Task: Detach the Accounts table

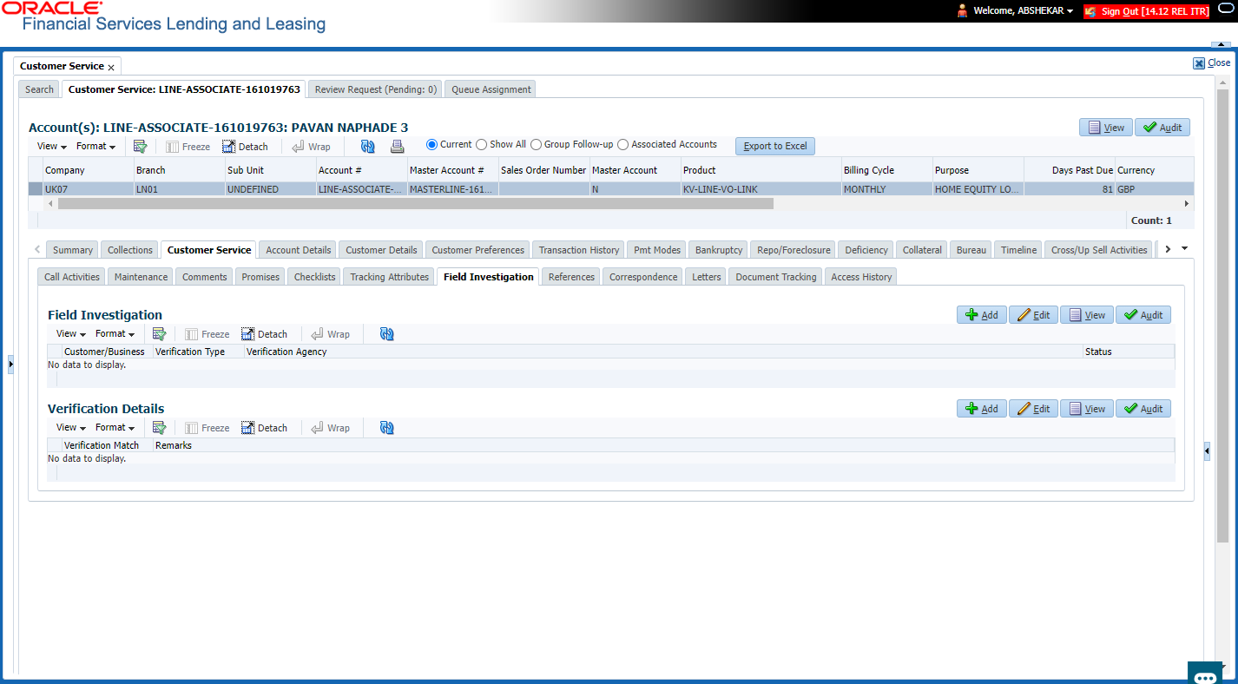Action: coord(246,147)
